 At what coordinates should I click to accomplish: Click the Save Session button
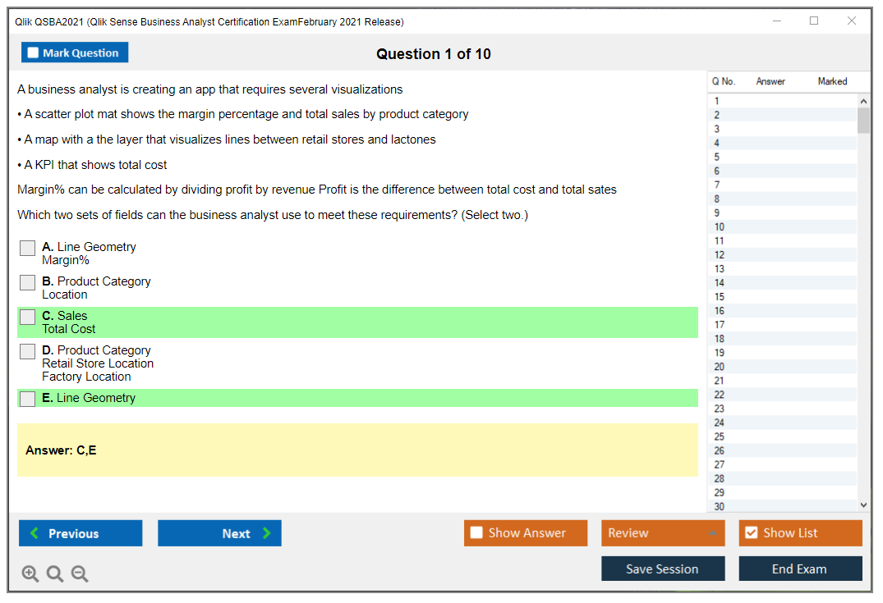coord(662,569)
